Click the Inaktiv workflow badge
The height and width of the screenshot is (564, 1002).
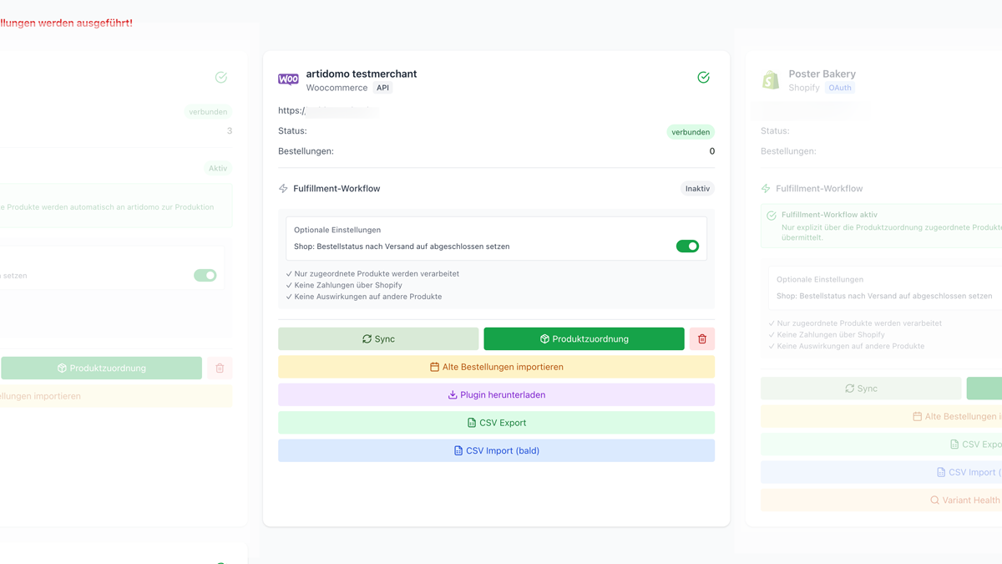(697, 189)
